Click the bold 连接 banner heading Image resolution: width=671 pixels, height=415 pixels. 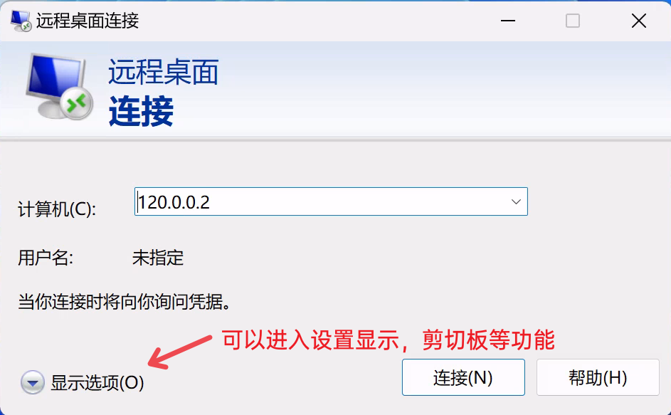[141, 111]
